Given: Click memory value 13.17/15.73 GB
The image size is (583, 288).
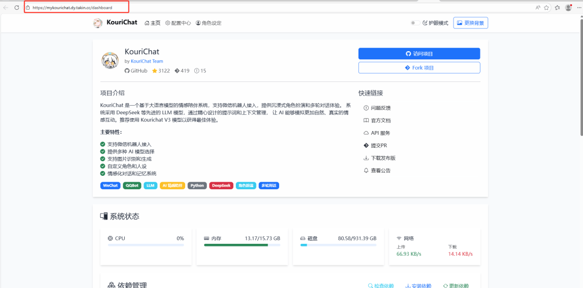Looking at the screenshot, I should tap(262, 238).
